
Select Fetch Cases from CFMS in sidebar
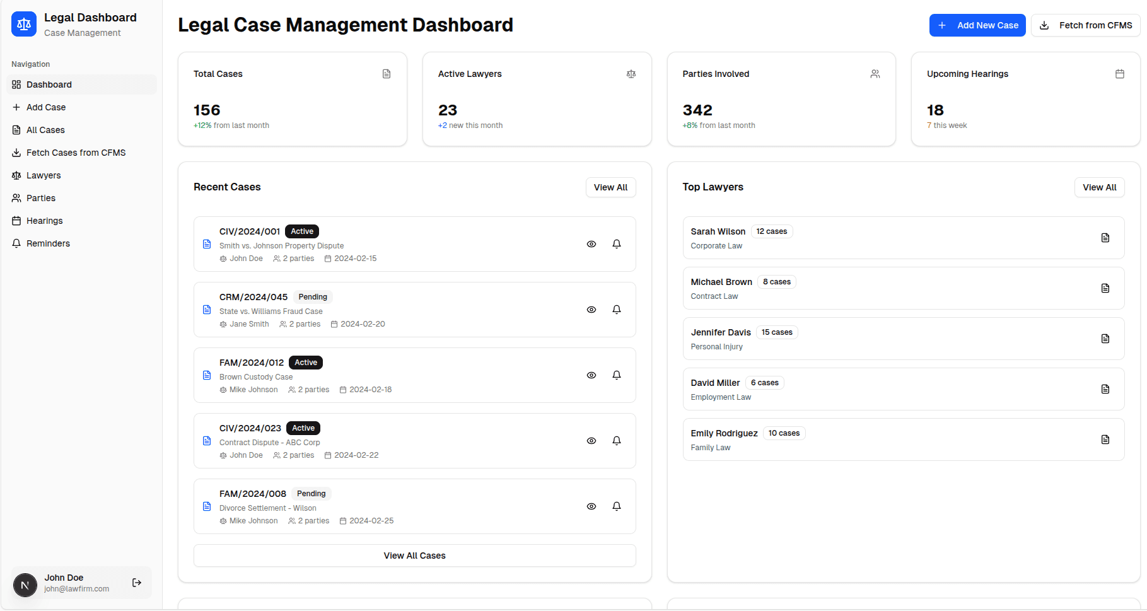coord(76,153)
